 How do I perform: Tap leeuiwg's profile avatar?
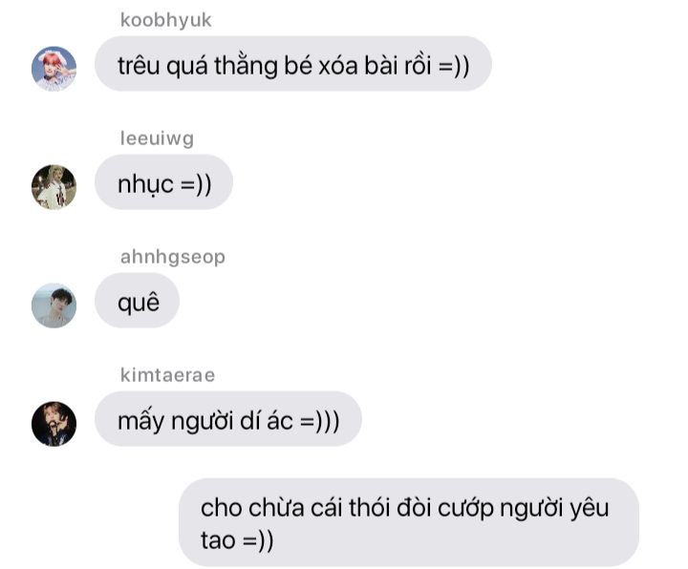54,187
